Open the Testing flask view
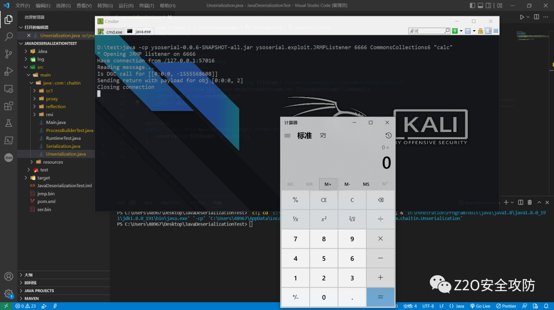This screenshot has height=310, width=554. click(x=9, y=123)
